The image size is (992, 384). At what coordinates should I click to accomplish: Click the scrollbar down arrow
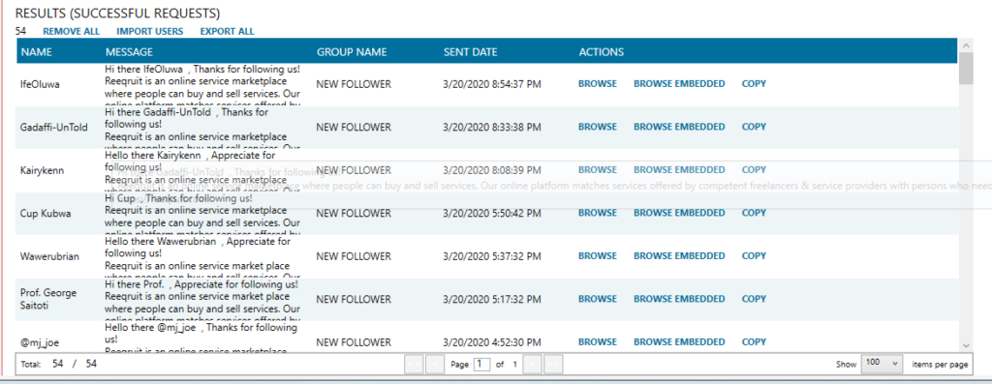point(966,345)
